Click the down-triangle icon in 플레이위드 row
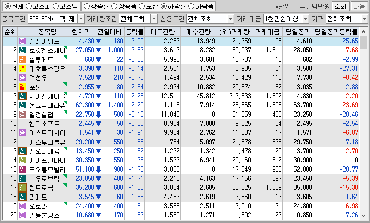This screenshot has height=223, width=370. (98, 41)
